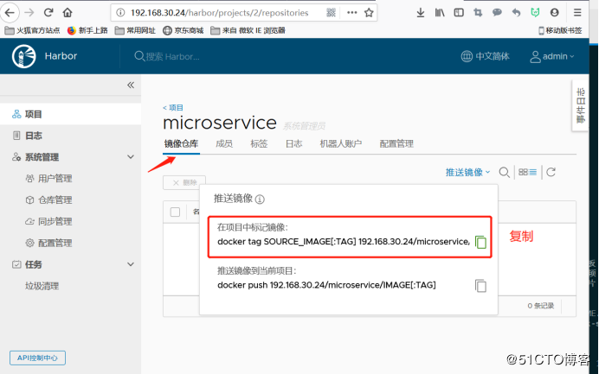Open repository search magnifier icon
The width and height of the screenshot is (599, 374).
point(505,173)
